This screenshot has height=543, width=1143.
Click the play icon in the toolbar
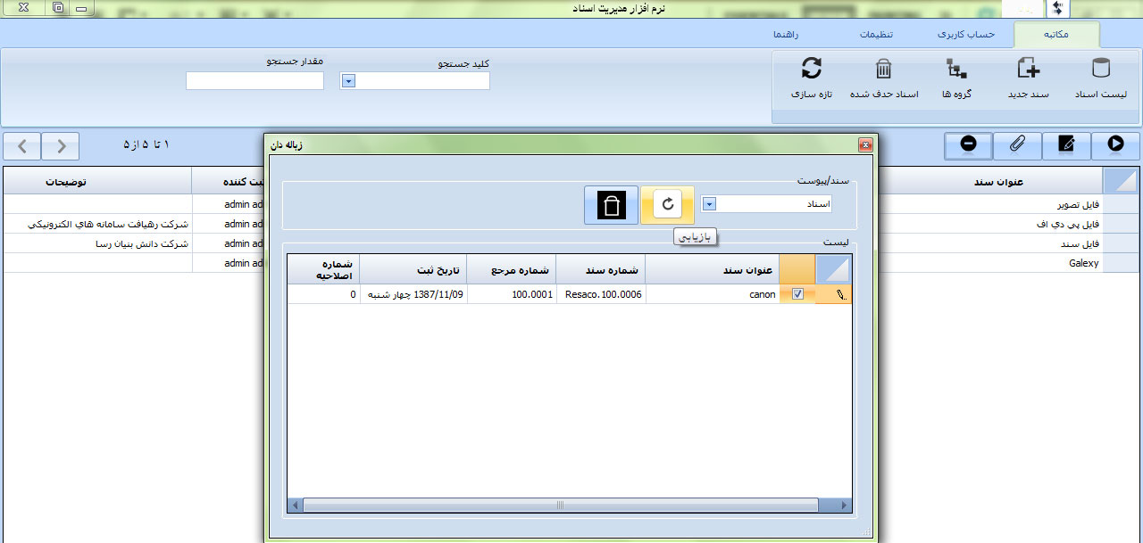(1115, 145)
